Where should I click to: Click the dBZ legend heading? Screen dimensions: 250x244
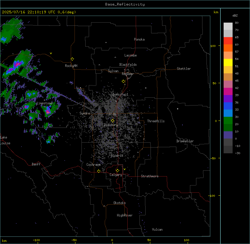pyautogui.click(x=235, y=16)
